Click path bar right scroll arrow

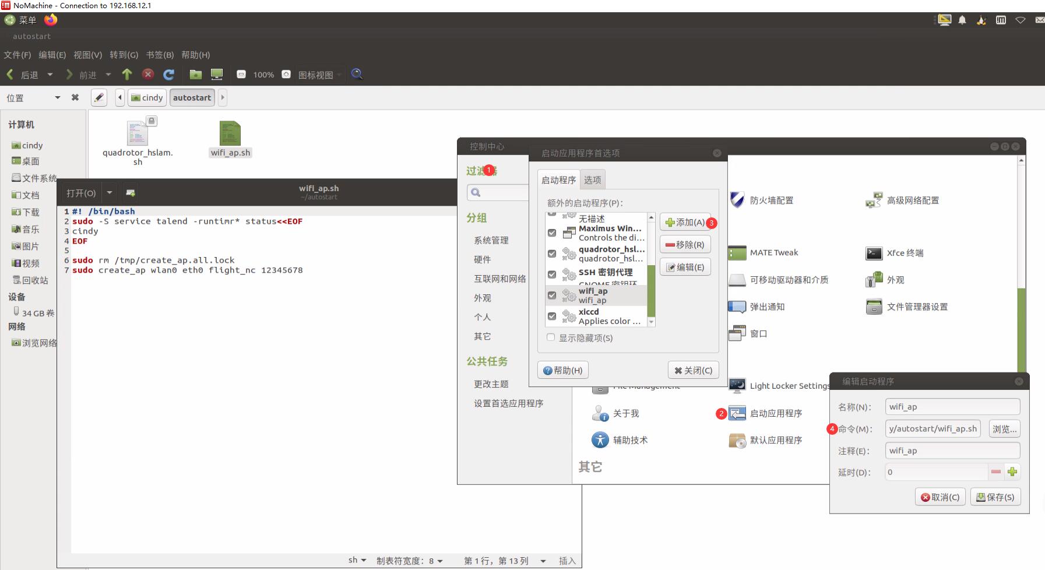pyautogui.click(x=222, y=97)
